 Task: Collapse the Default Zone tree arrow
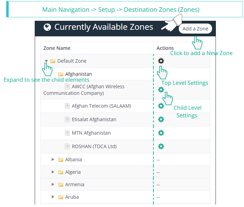pos(46,61)
